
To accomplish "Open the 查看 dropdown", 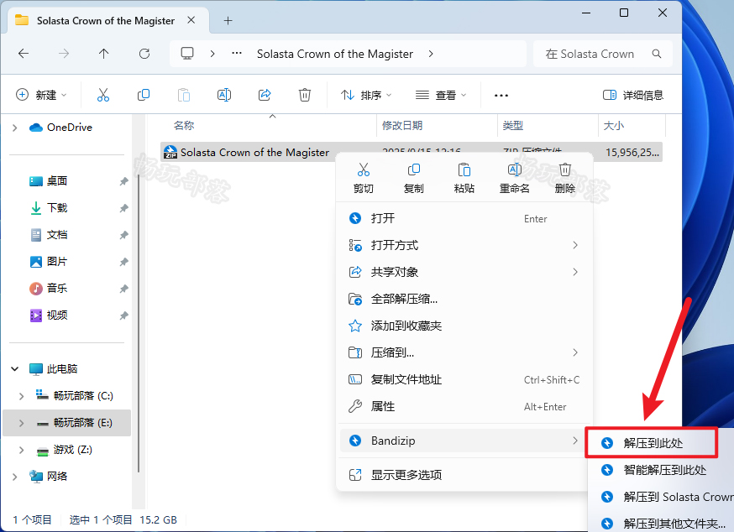I will (x=441, y=95).
